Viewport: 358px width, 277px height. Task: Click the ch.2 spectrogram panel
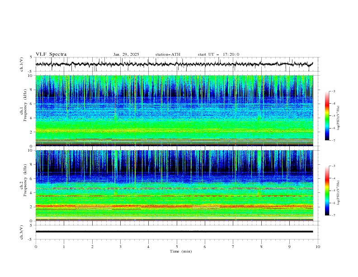[x=174, y=186]
